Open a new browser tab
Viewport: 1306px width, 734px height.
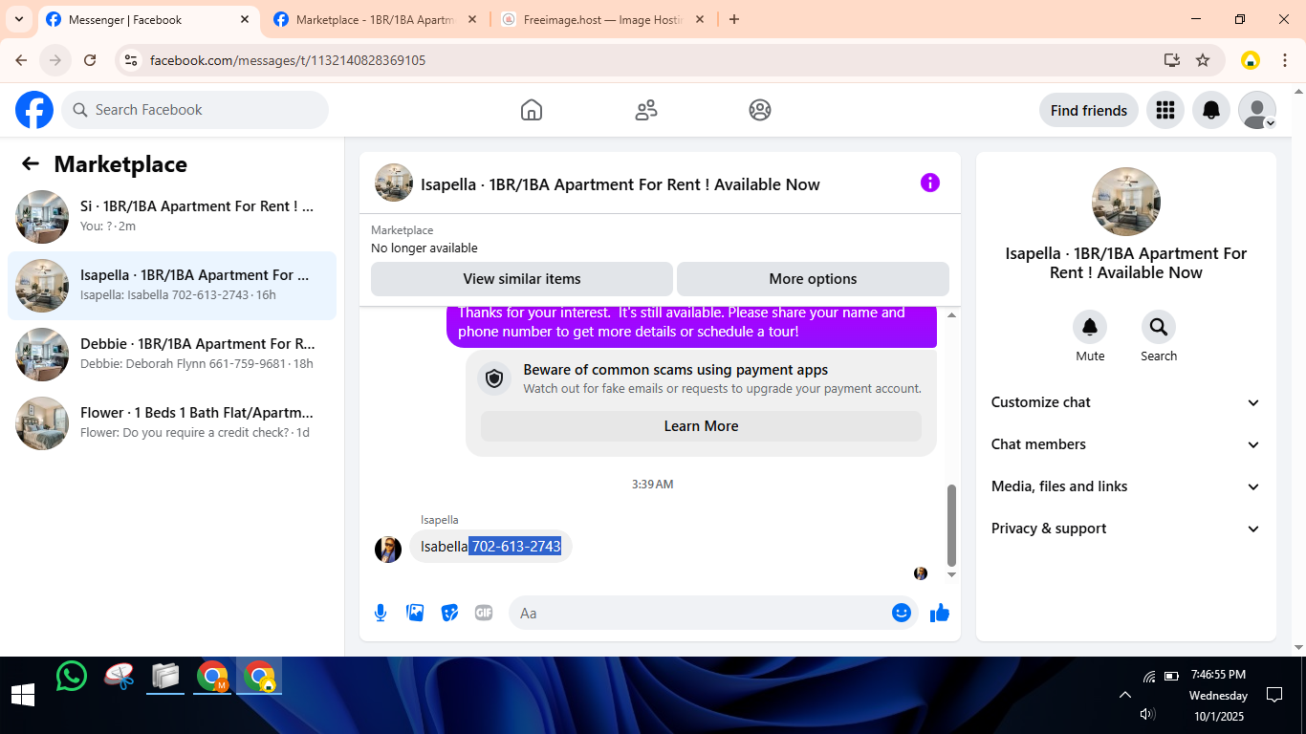pos(734,19)
